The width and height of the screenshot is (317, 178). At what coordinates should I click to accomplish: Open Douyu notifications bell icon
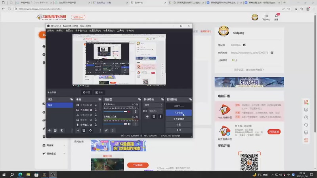pos(276,16)
